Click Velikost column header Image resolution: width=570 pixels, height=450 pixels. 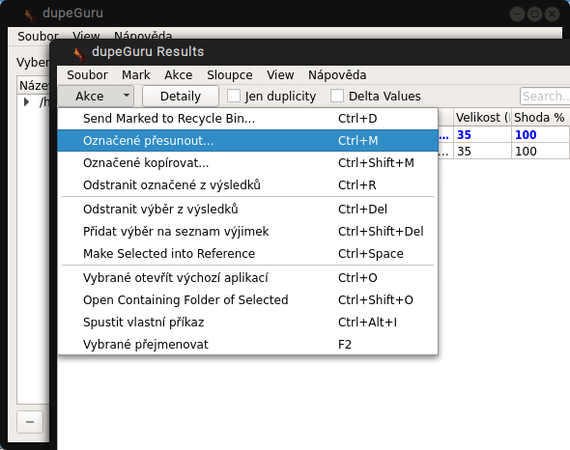482,118
